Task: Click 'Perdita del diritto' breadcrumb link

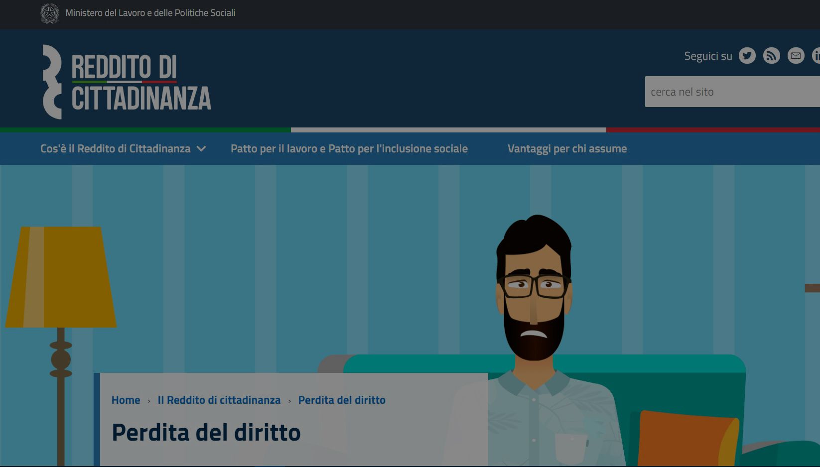Action: click(x=342, y=400)
